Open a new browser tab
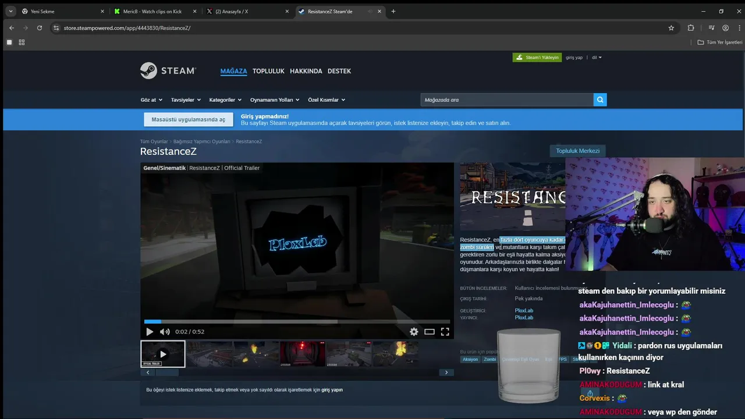This screenshot has height=419, width=745. click(393, 11)
